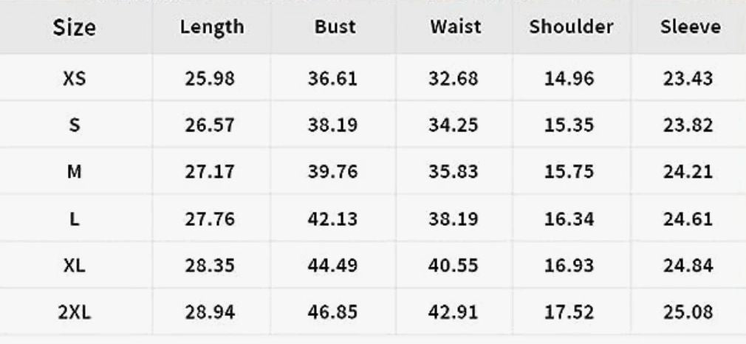Select the L shoulder value 16.34

pos(569,219)
